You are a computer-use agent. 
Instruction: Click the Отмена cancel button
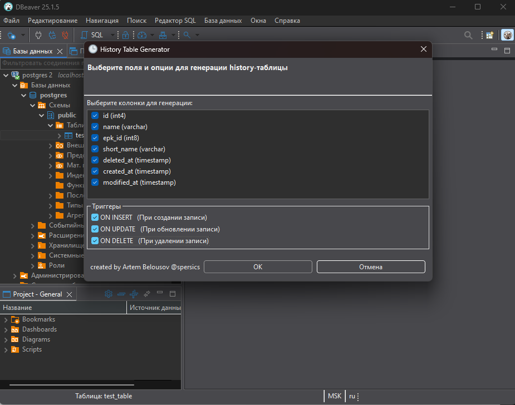(x=371, y=267)
